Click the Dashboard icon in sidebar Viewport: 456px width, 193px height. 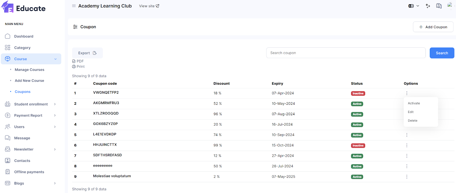click(8, 36)
